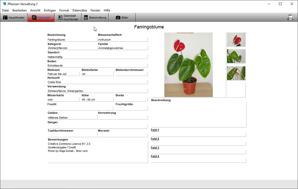Open the Datensätze menu
This screenshot has width=298, height=189.
click(x=80, y=10)
